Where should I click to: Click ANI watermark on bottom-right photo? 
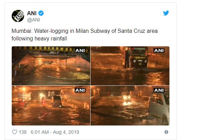coord(159,90)
